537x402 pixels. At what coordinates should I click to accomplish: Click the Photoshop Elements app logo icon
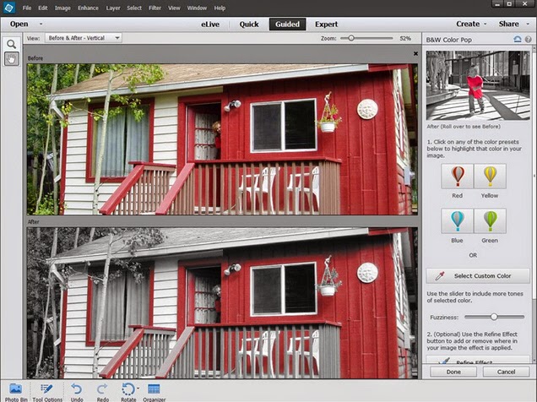(8, 8)
